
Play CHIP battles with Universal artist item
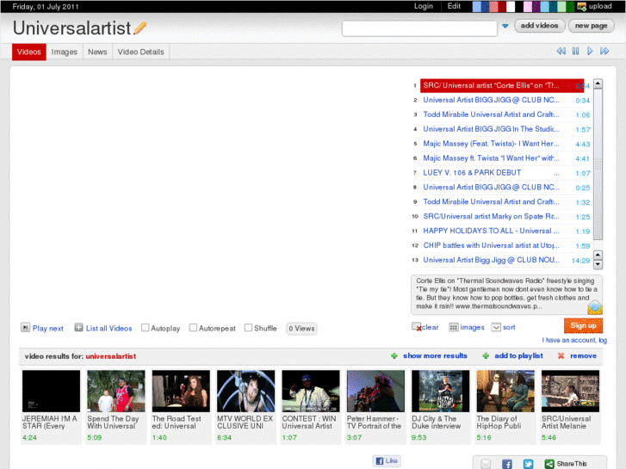pyautogui.click(x=502, y=245)
